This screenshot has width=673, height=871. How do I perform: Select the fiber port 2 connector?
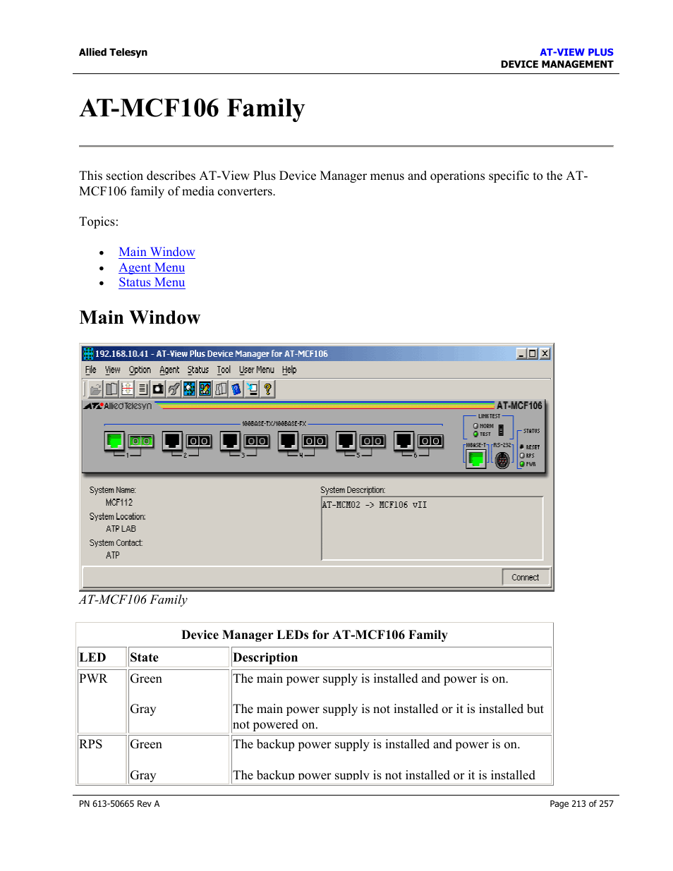click(x=199, y=441)
